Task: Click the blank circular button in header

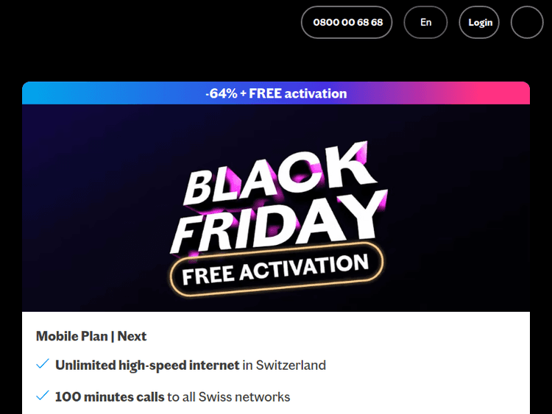Action: [526, 22]
